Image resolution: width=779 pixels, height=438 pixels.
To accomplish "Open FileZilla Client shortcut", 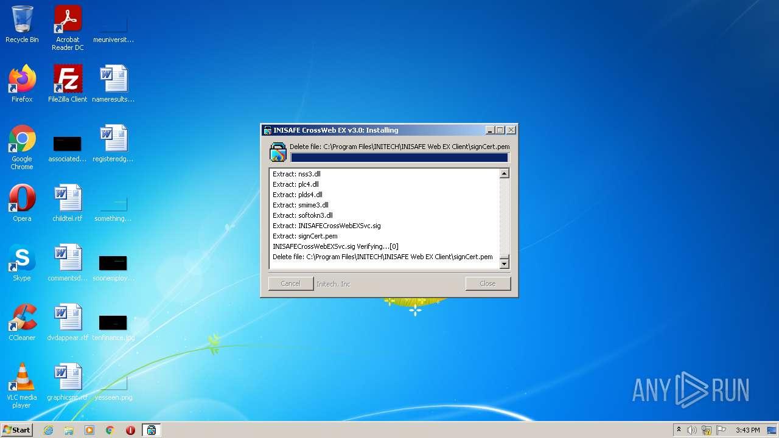I will (68, 84).
